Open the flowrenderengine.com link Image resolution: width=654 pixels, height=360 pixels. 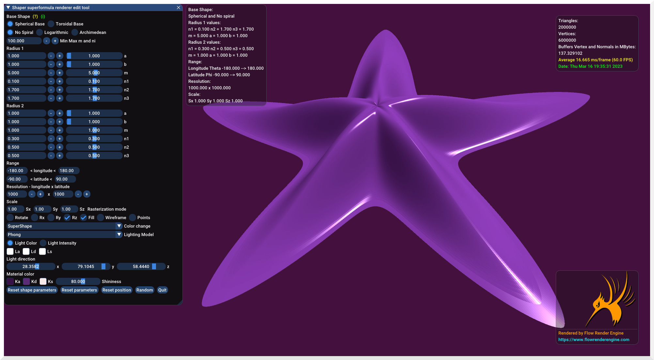594,339
